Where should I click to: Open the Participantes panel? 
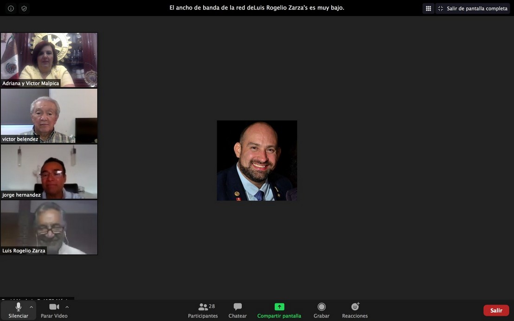point(203,310)
